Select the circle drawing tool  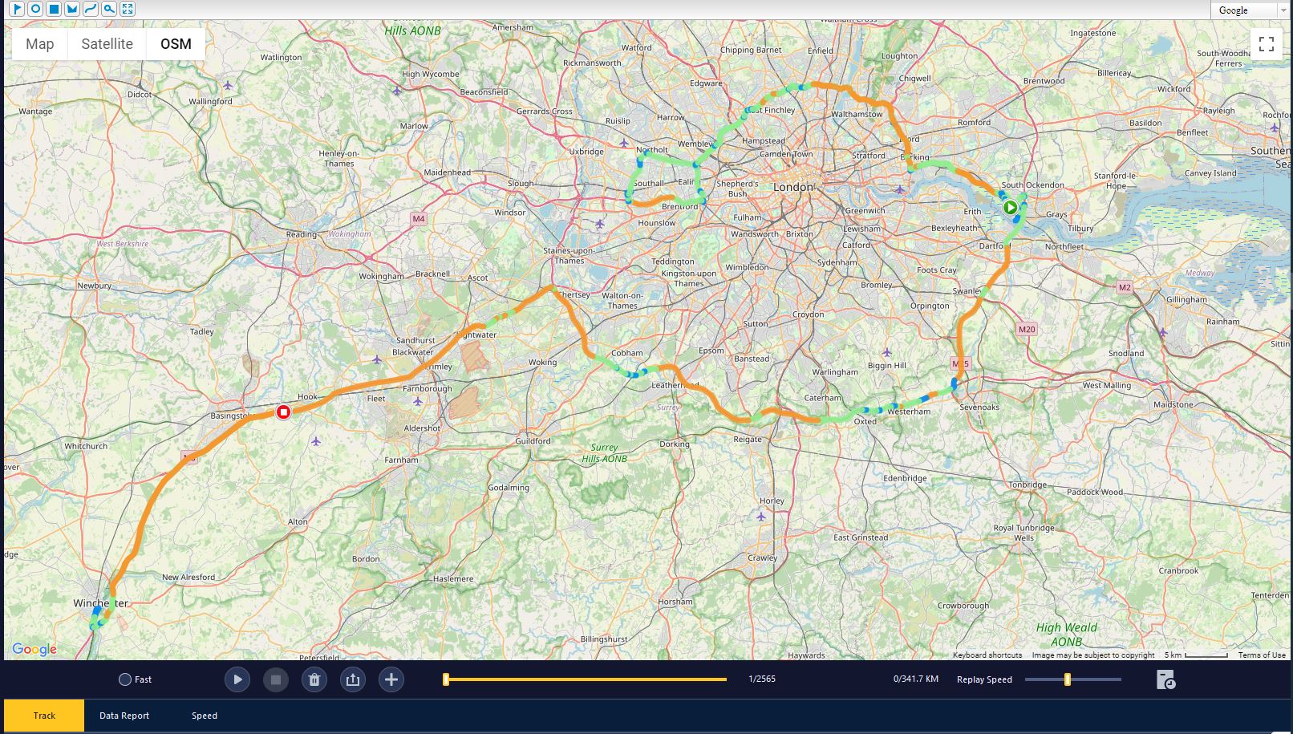(35, 10)
